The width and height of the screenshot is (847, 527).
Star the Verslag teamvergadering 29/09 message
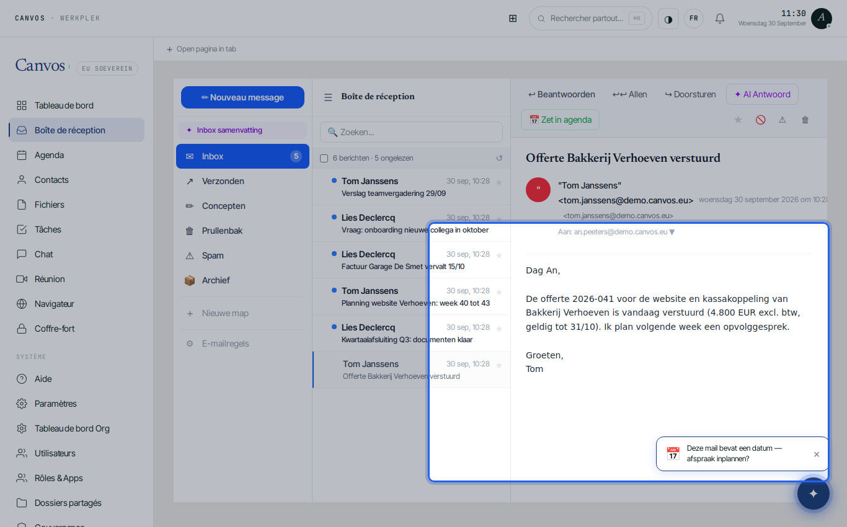499,182
